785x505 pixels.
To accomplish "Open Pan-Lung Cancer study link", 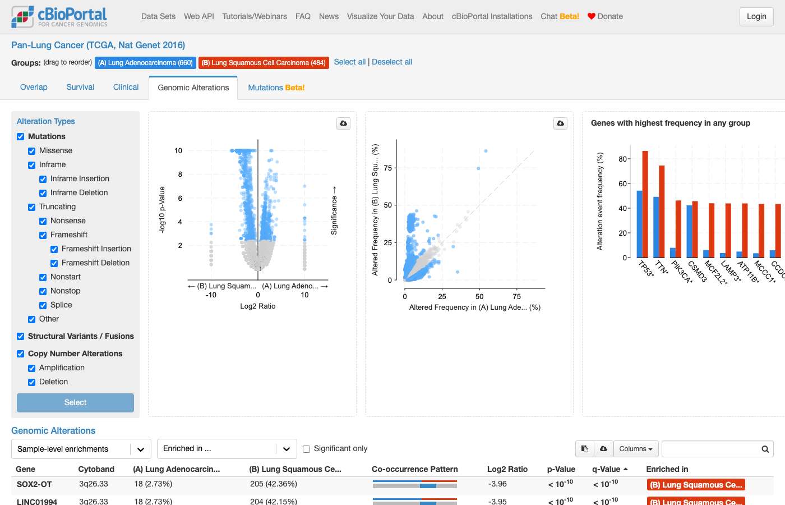I will click(x=98, y=45).
